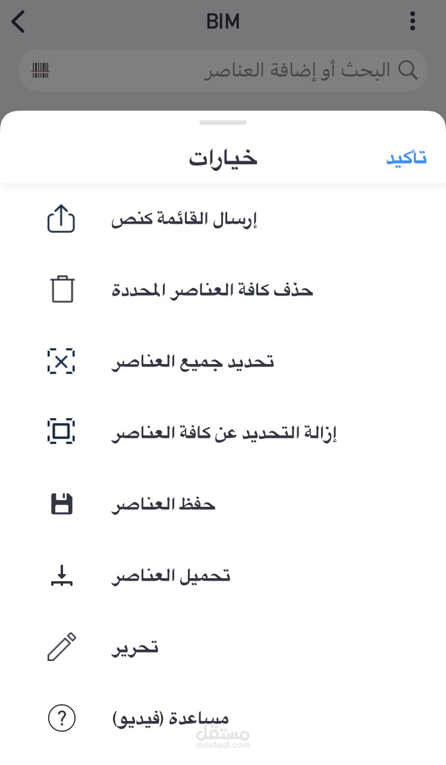This screenshot has height=765, width=446.
Task: Tap the pencil edit icon
Action: point(62,647)
